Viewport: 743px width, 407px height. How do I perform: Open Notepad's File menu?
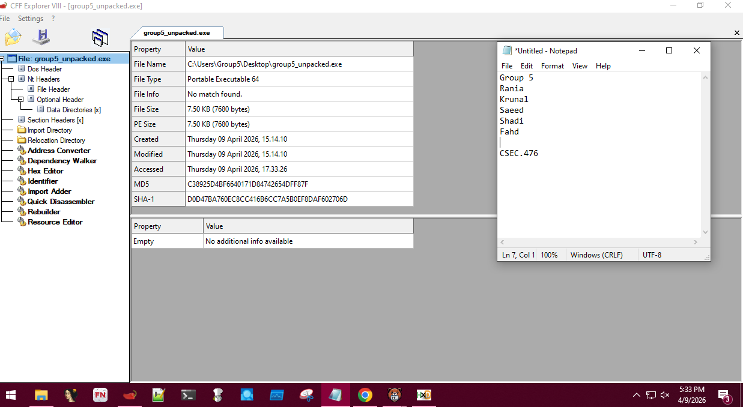pyautogui.click(x=507, y=66)
